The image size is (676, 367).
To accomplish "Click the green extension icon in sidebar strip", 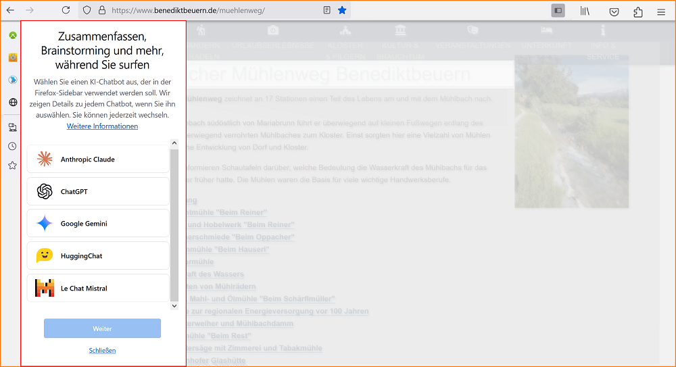I will (x=13, y=35).
